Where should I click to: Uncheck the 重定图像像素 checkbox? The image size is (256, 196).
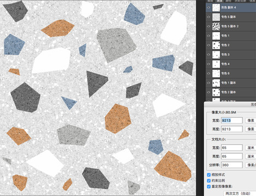pyautogui.click(x=209, y=186)
